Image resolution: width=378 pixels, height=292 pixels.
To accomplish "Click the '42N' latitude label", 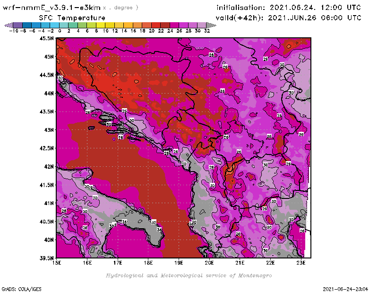I will click(x=49, y=167).
